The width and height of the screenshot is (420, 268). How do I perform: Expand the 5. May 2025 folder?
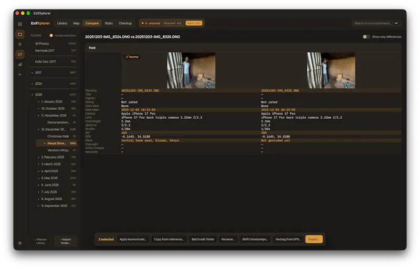(x=38, y=178)
